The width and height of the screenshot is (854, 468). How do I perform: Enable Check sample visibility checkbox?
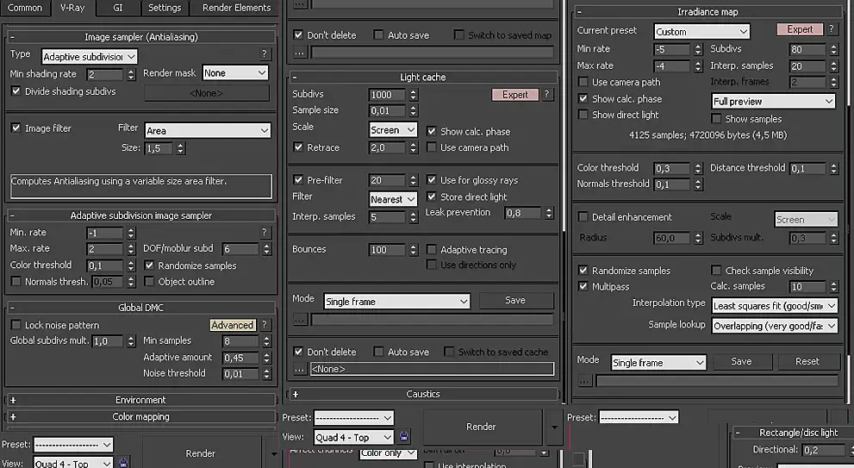[716, 271]
